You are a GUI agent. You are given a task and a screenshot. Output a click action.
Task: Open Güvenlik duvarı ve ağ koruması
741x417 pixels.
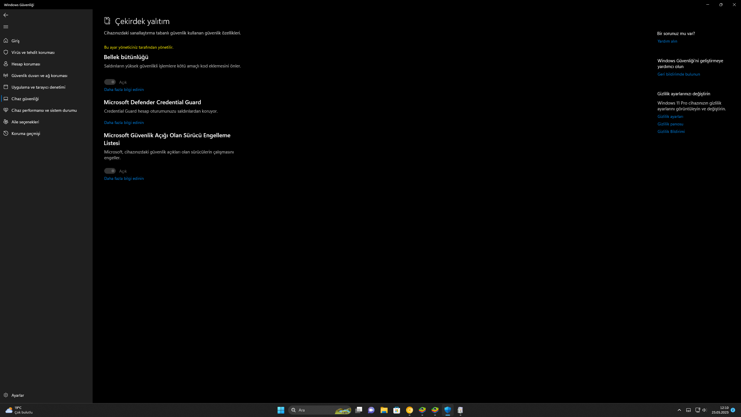point(46,75)
